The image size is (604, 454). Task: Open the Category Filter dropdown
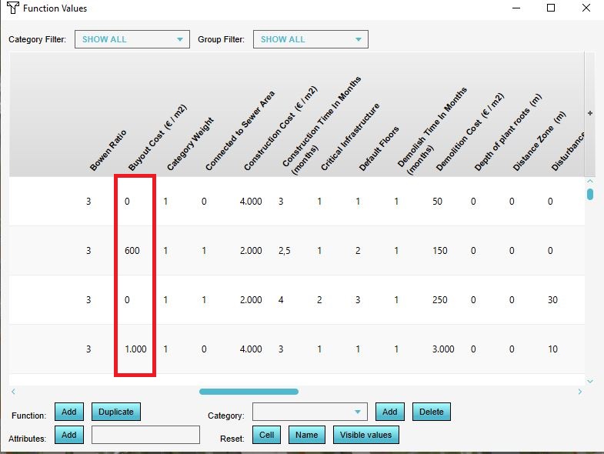tap(132, 39)
